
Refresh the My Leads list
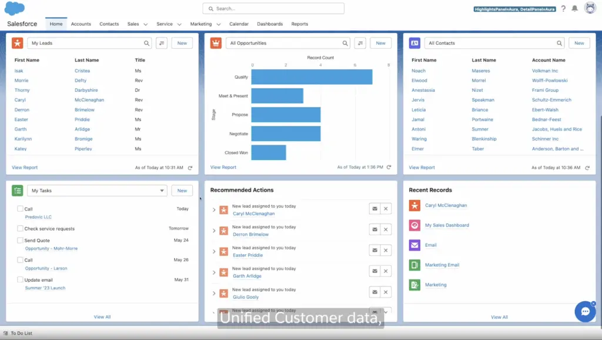190,168
